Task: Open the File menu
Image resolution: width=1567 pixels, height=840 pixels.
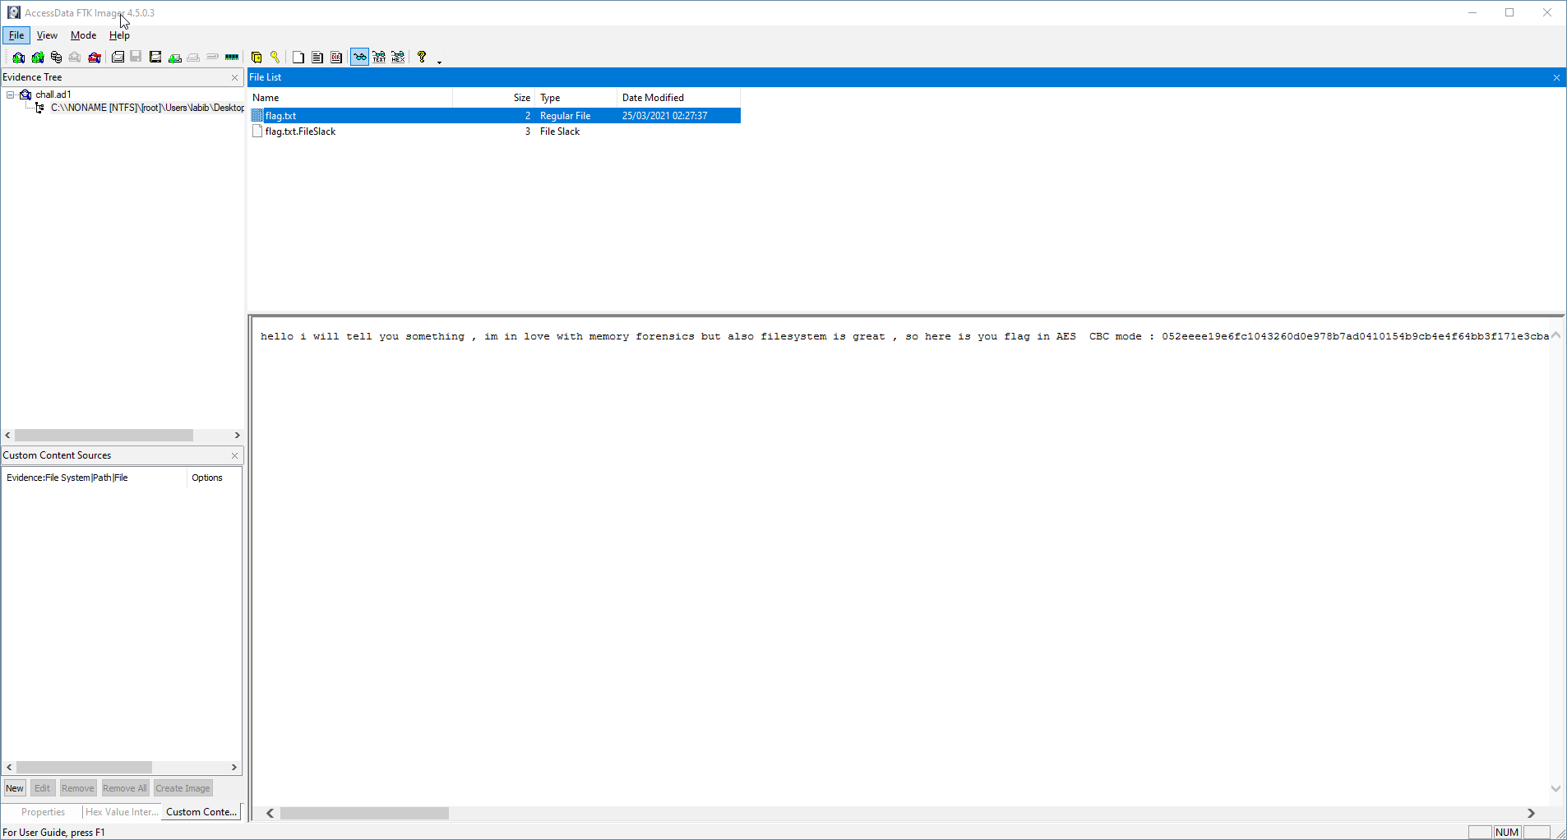Action: pos(16,35)
